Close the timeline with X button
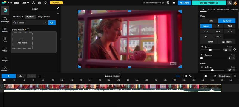This screenshot has width=239, height=107. 235,76
